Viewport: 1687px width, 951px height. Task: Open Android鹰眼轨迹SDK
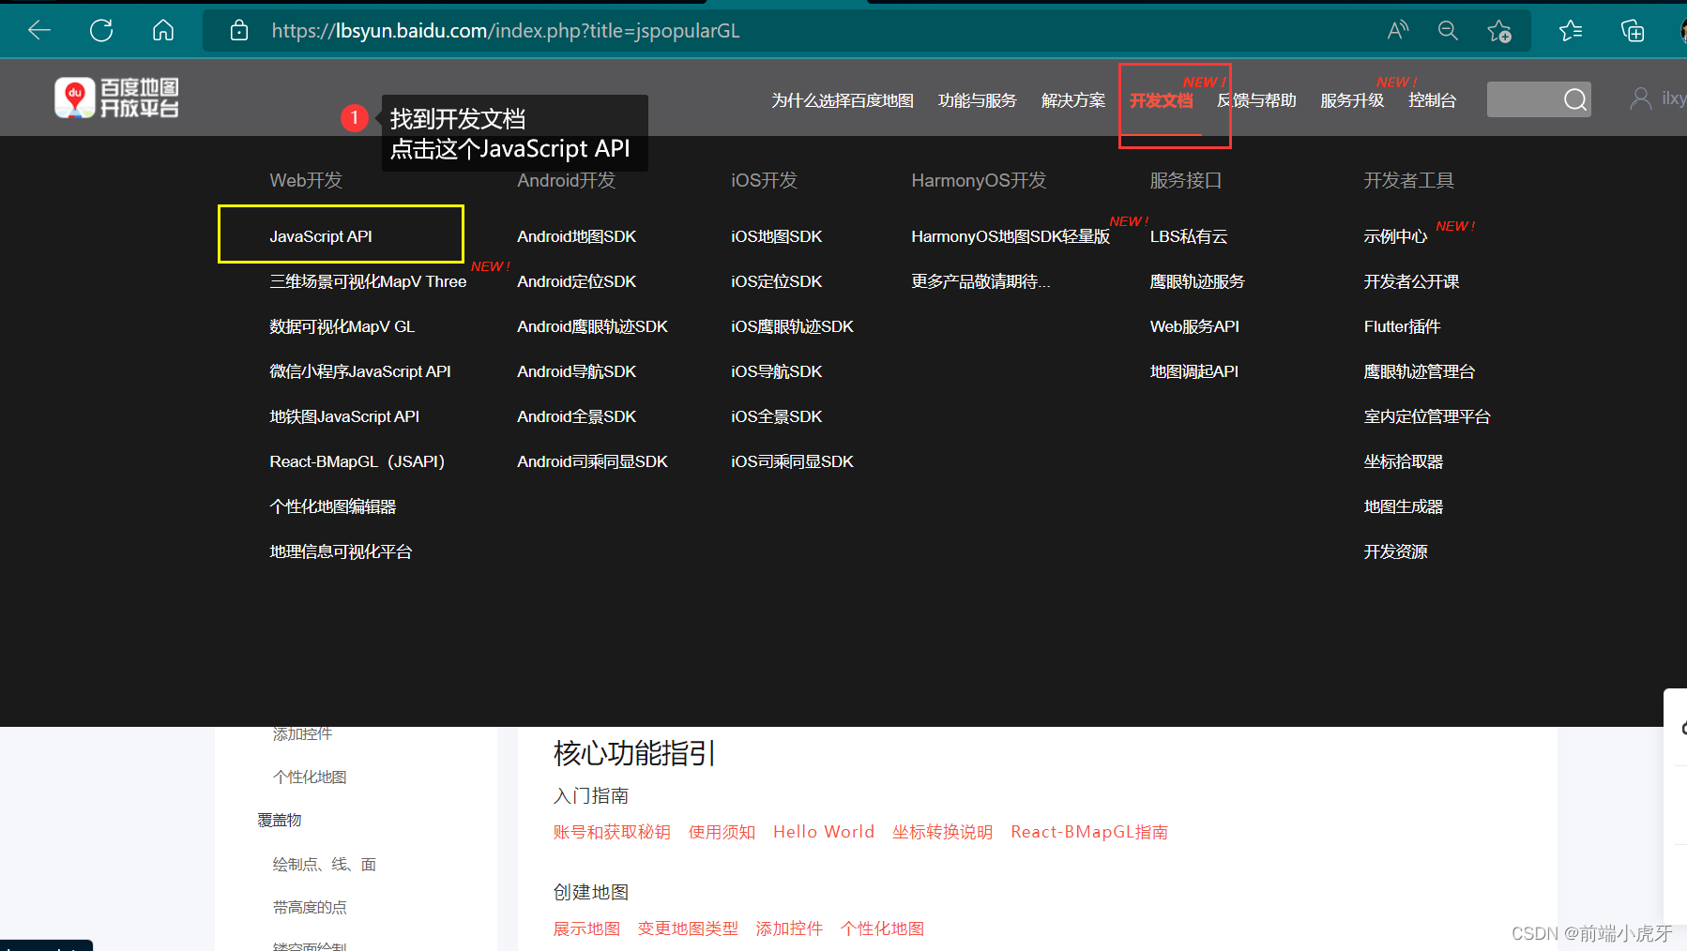pos(592,326)
